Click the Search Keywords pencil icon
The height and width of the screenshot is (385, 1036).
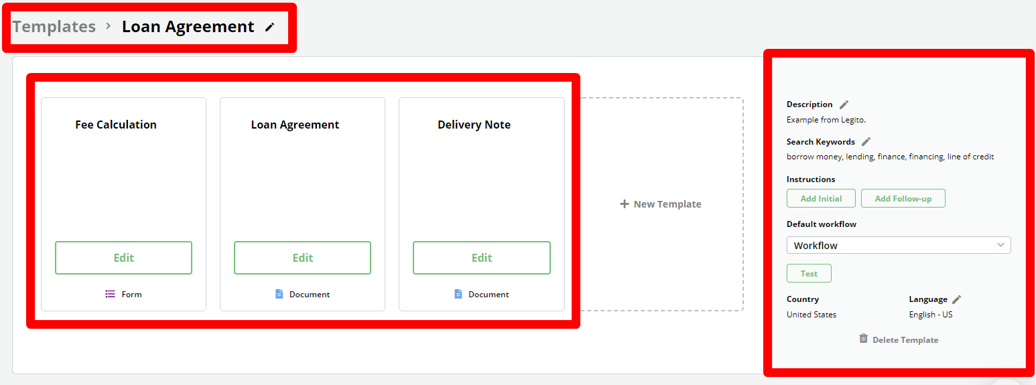coord(866,141)
